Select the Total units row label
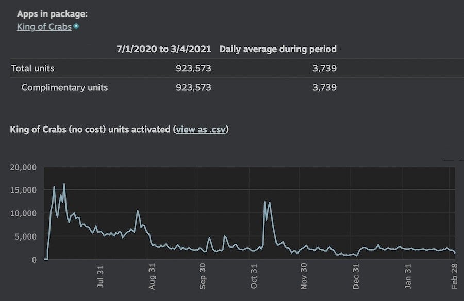 [x=33, y=69]
